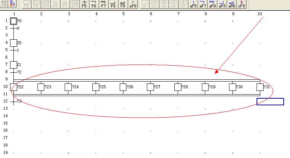Select the F9 parallel convergence tool

(123, 4)
